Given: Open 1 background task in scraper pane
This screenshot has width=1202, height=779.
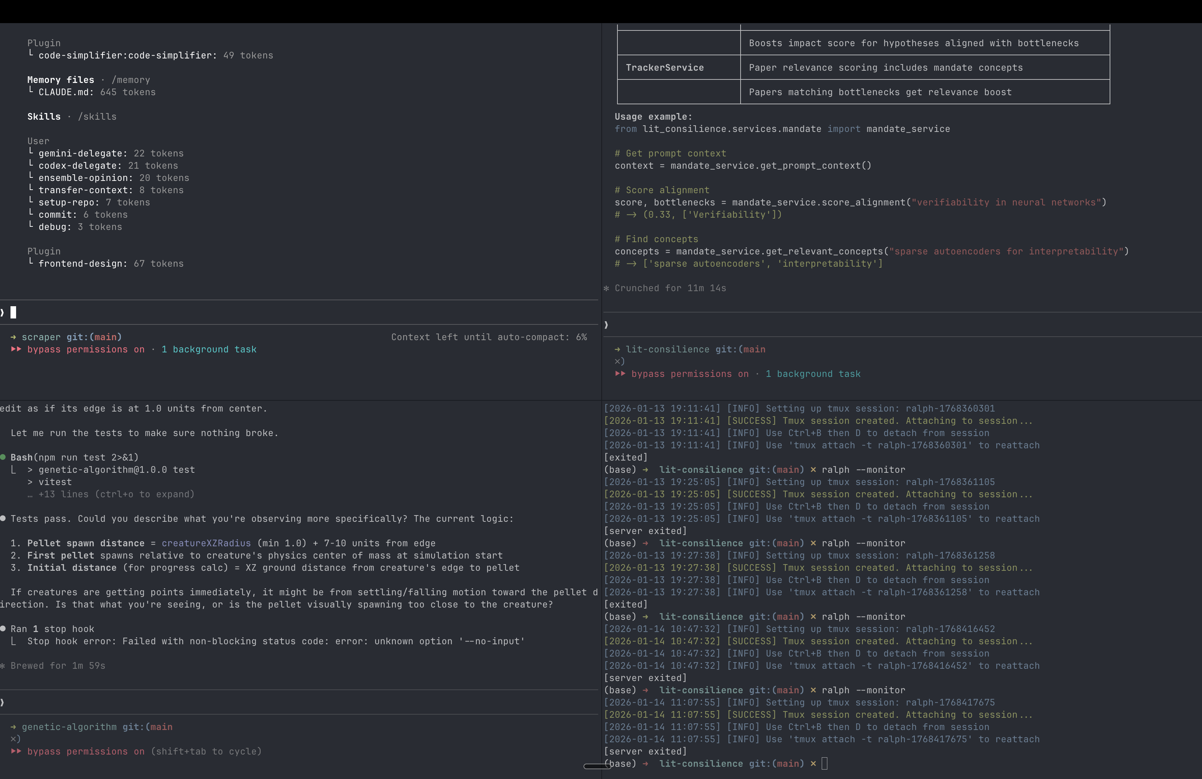Looking at the screenshot, I should [x=208, y=350].
